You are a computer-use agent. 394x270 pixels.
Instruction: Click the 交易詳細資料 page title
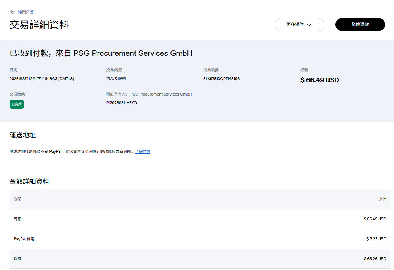(x=39, y=25)
